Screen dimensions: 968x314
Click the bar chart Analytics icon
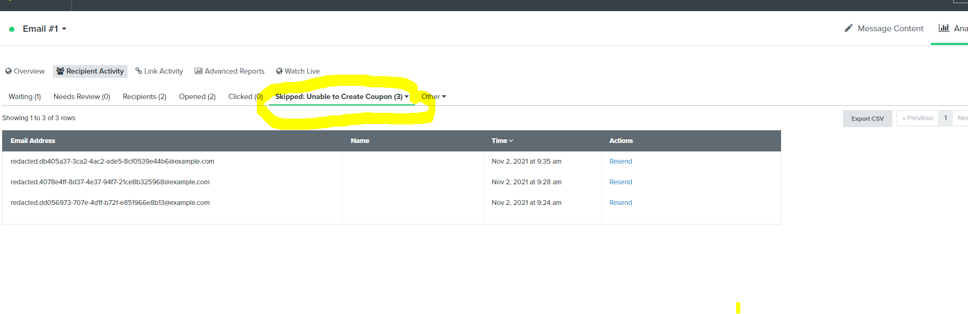click(944, 28)
